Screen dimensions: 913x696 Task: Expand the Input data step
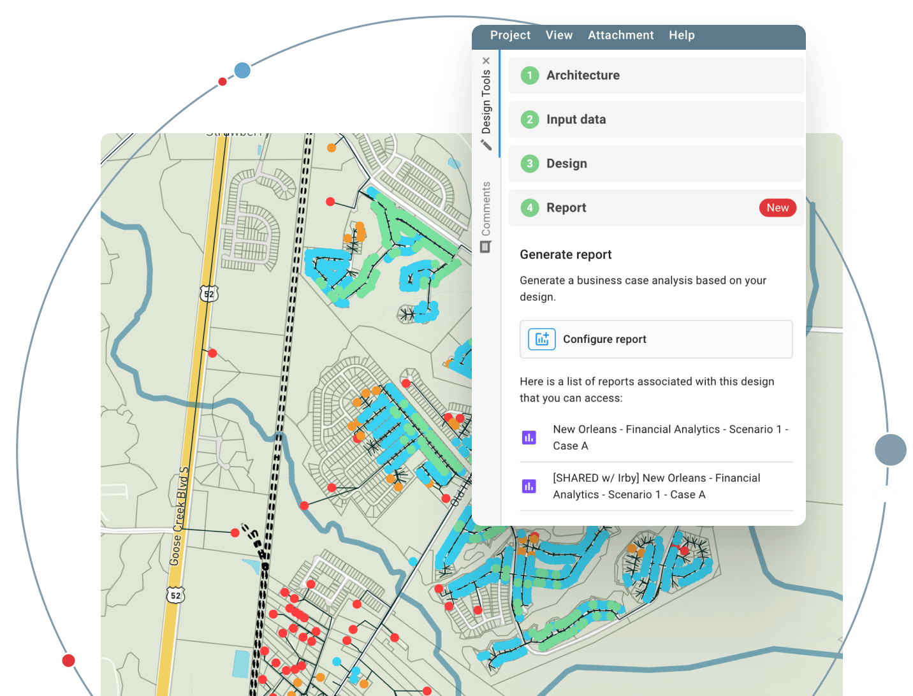(x=656, y=119)
